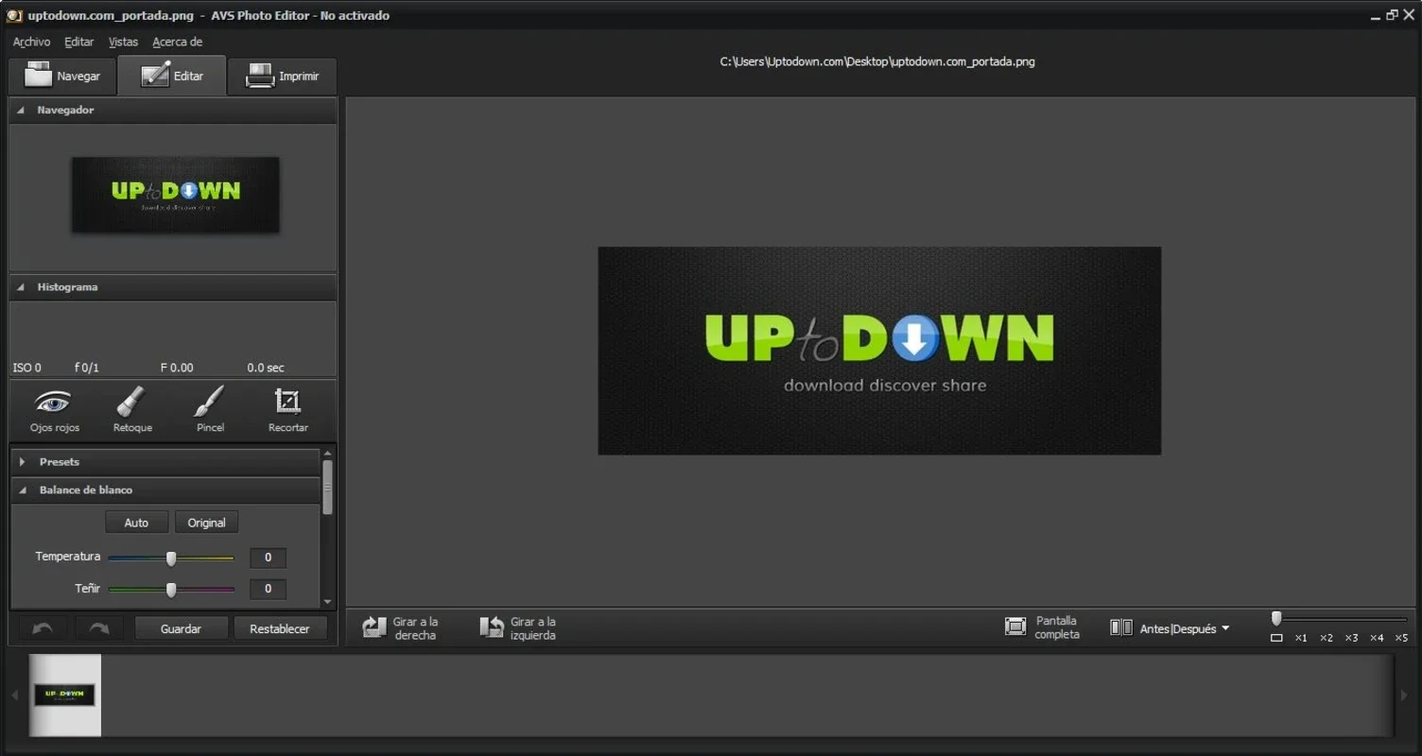Click the file path text at top

(x=877, y=61)
